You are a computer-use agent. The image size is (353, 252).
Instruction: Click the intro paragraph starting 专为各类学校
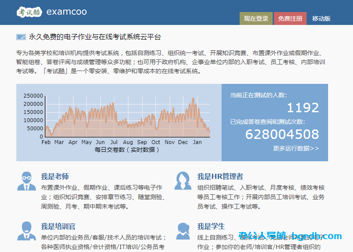click(170, 62)
